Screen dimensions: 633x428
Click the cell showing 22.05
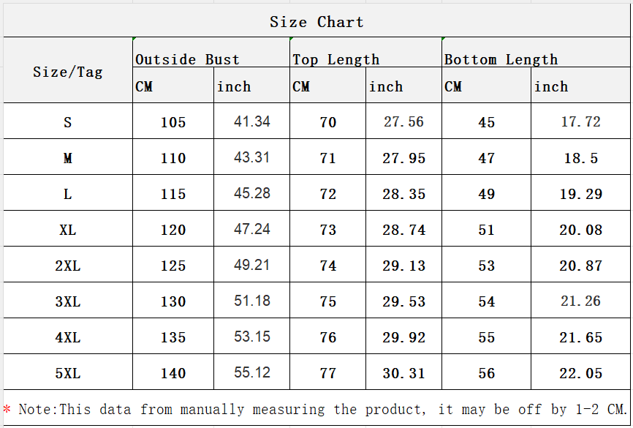[580, 372]
